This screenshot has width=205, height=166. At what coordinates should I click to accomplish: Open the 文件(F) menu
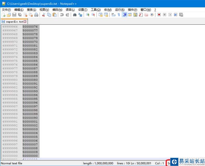6,10
